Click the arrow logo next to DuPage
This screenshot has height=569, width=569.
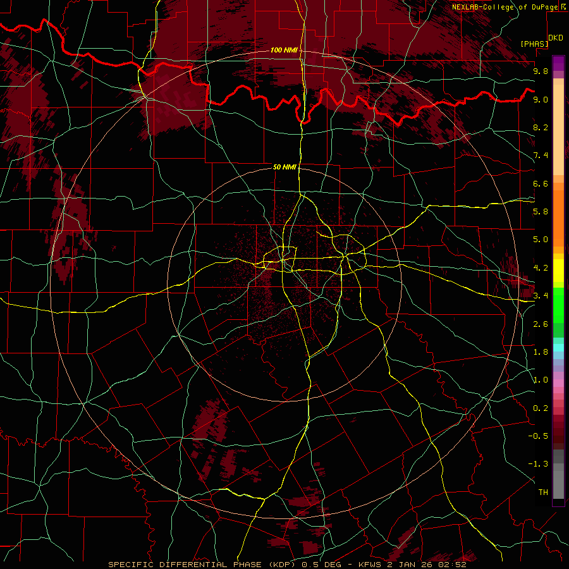click(x=563, y=6)
